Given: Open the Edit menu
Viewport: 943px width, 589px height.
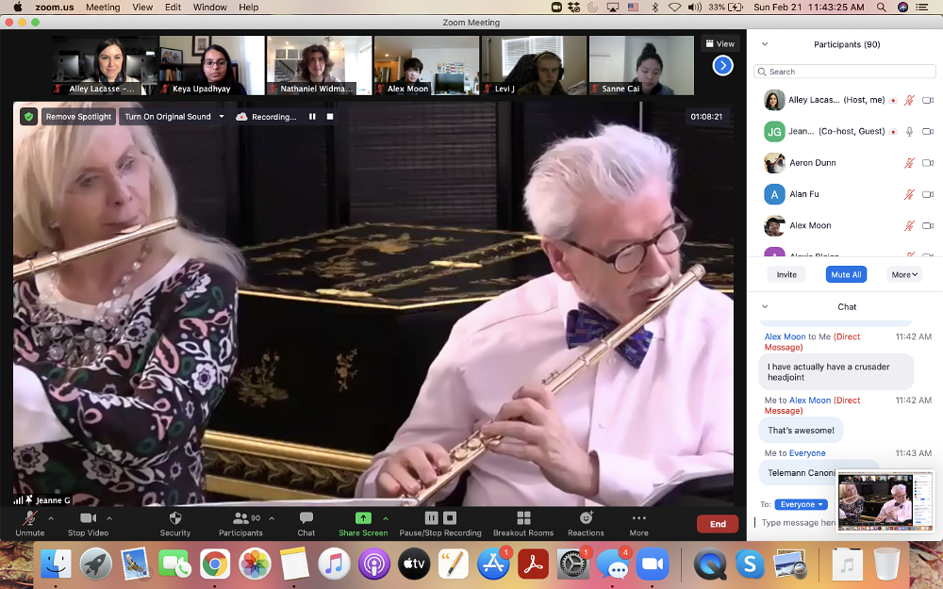Looking at the screenshot, I should tap(174, 8).
